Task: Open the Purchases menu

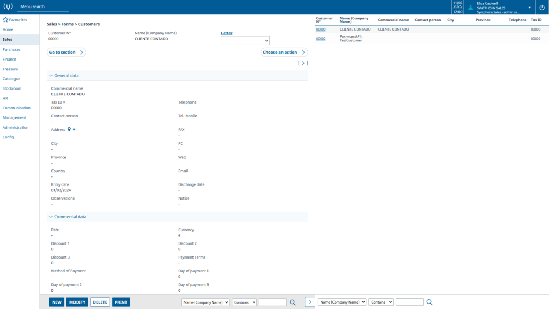Action: click(12, 49)
